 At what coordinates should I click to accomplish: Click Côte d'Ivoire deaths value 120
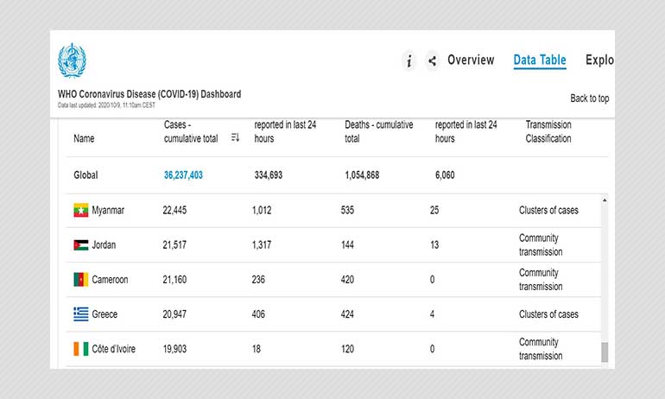click(347, 349)
